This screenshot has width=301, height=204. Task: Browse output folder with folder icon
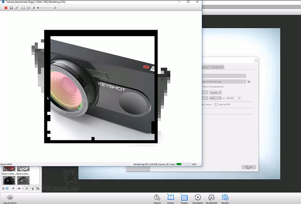tap(249, 82)
